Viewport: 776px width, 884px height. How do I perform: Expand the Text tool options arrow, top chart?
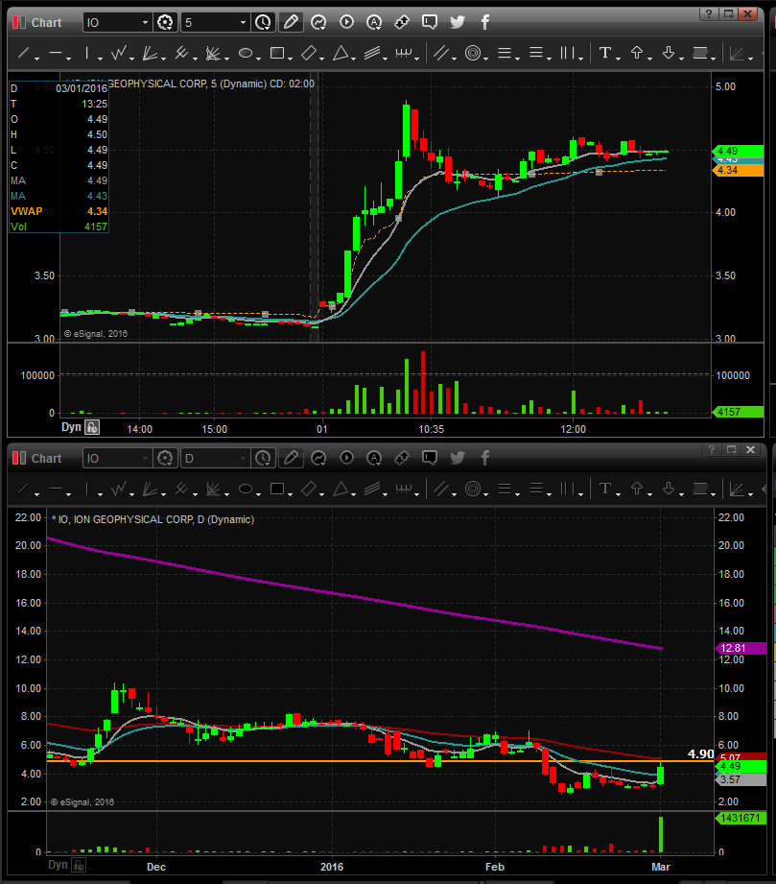click(618, 59)
